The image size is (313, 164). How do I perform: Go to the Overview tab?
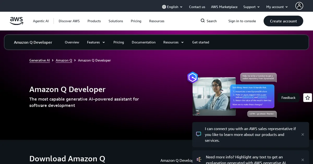pos(72,42)
